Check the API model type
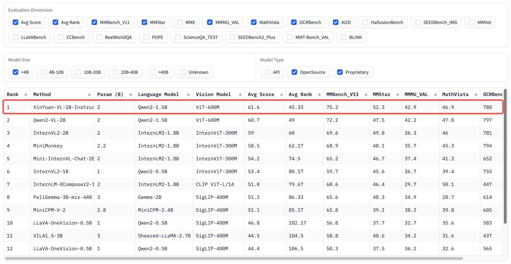The height and width of the screenshot is (264, 511). coord(267,72)
